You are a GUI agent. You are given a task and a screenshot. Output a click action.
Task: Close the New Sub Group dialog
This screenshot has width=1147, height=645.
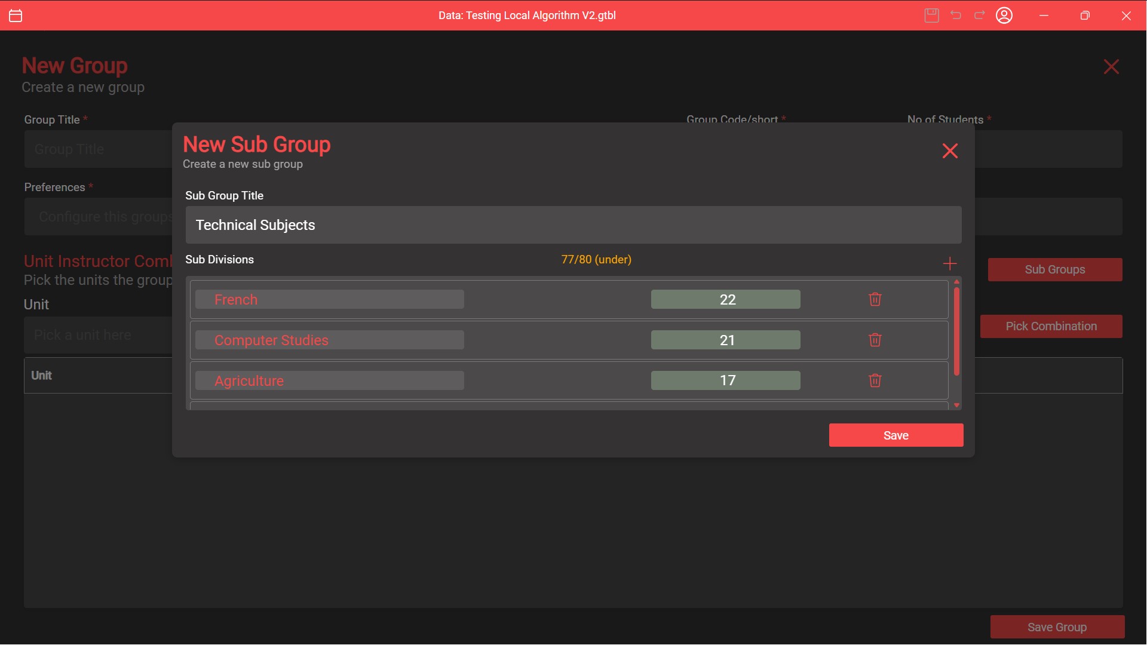949,150
